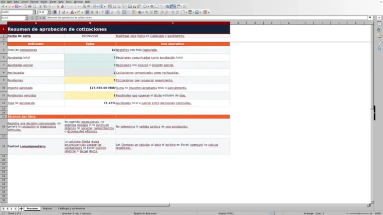
Task: Open sidebar Properties panel icon
Action: coord(379,24)
